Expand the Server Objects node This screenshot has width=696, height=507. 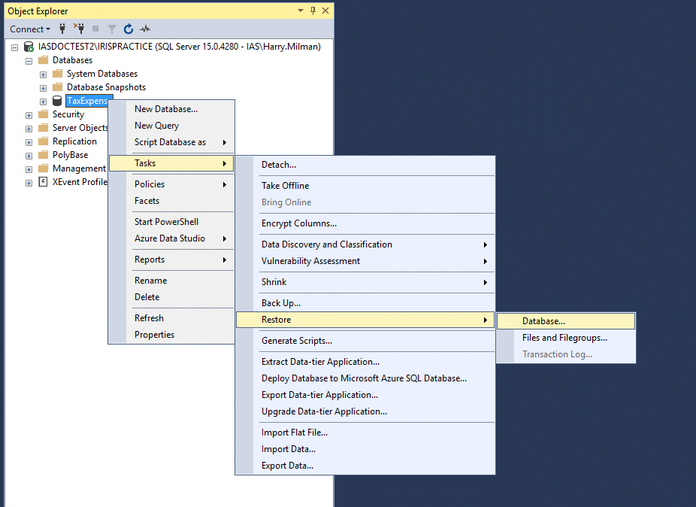29,129
